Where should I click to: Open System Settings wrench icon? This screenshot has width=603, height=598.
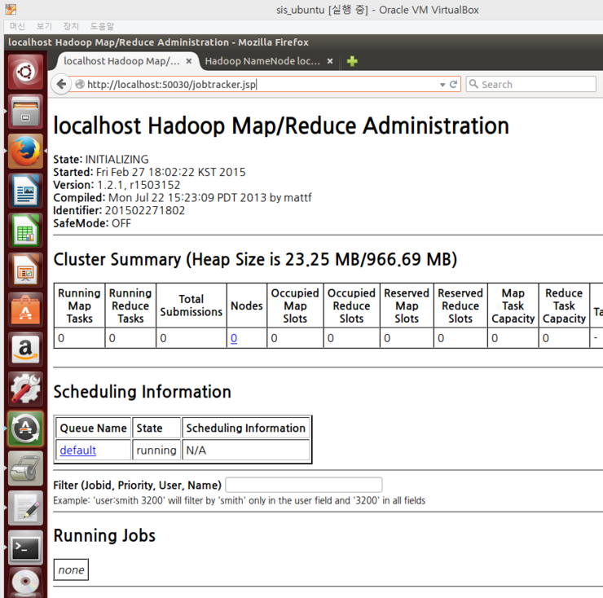(25, 389)
